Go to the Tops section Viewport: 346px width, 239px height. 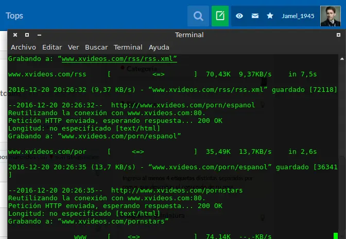pyautogui.click(x=14, y=15)
